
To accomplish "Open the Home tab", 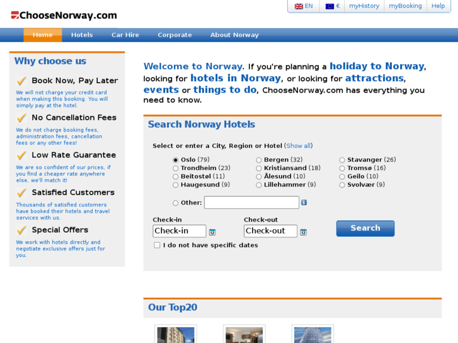I will (43, 35).
